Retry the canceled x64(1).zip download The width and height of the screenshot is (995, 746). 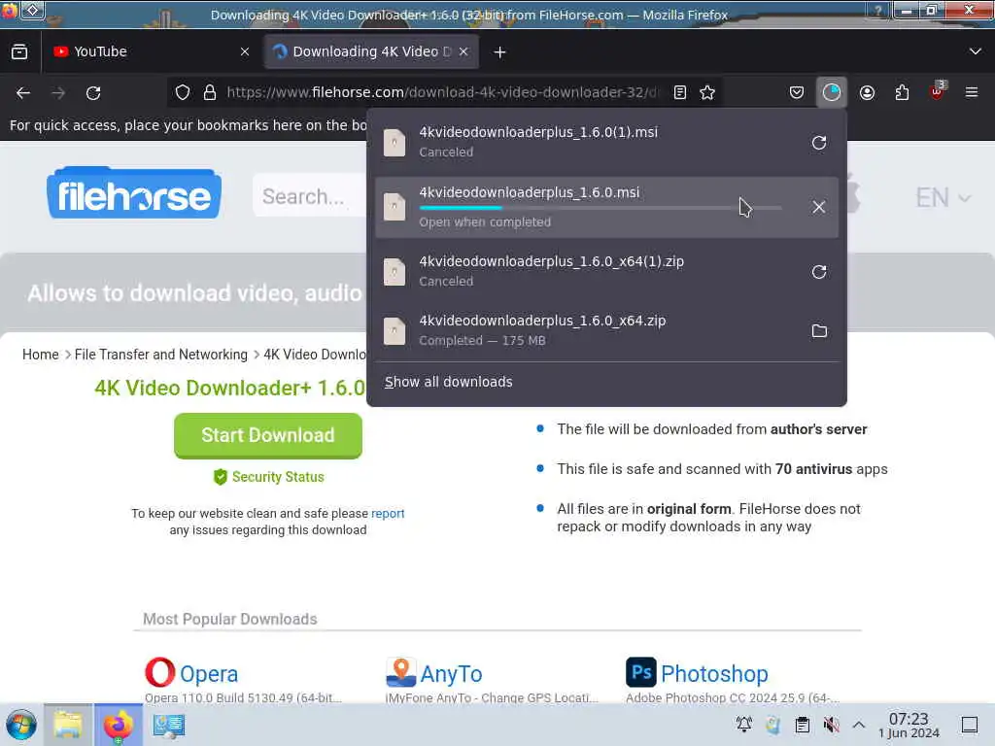click(x=818, y=272)
